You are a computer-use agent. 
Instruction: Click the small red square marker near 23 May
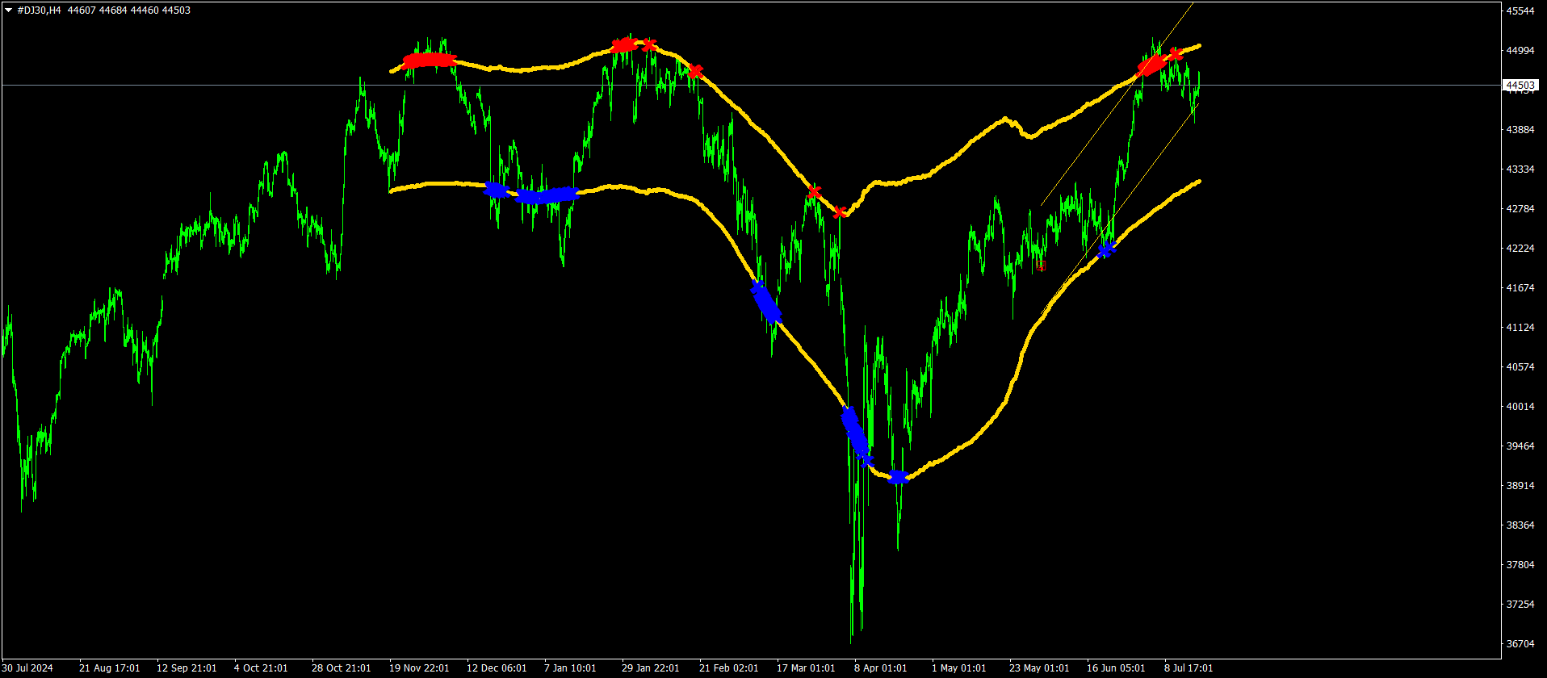[1042, 266]
